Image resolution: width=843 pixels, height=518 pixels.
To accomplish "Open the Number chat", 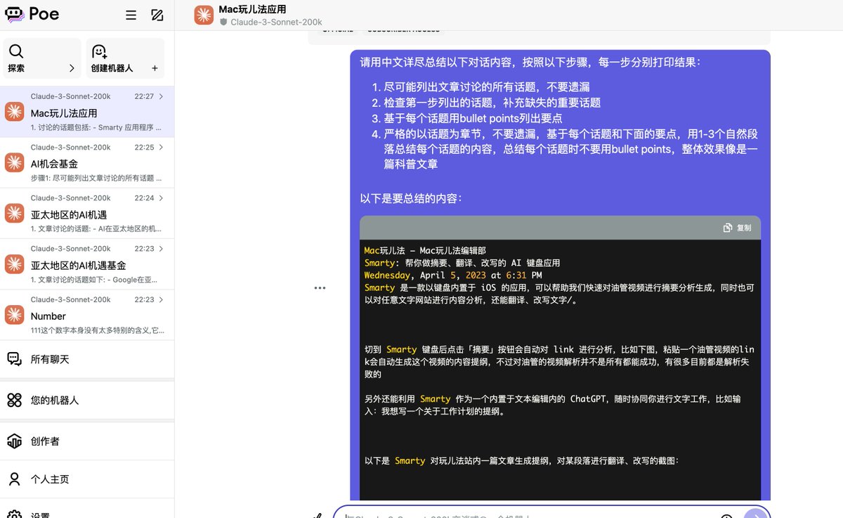I will 87,314.
